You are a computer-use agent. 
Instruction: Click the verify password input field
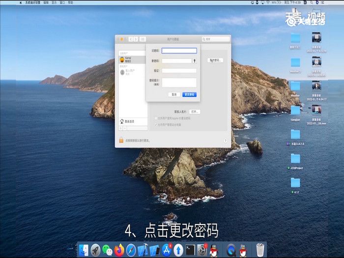tap(179, 71)
